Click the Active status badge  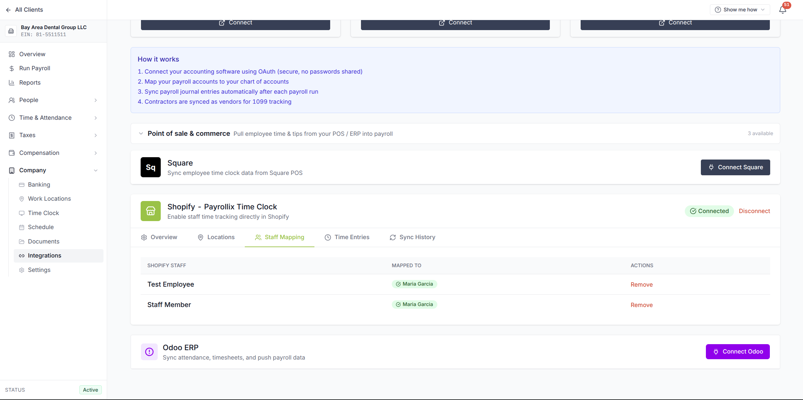pos(90,390)
